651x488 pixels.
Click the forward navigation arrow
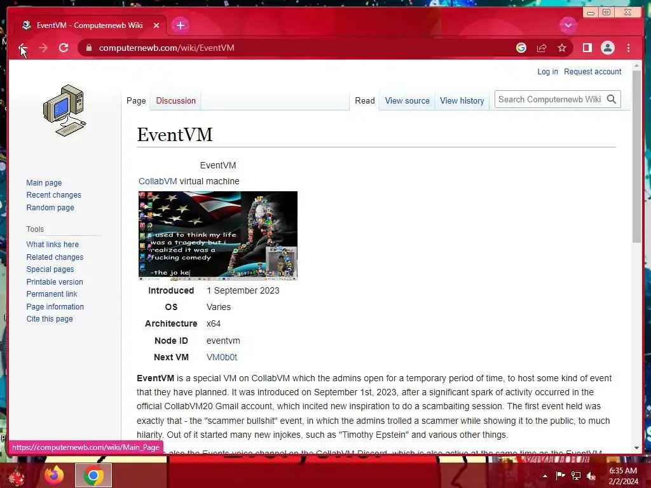43,48
